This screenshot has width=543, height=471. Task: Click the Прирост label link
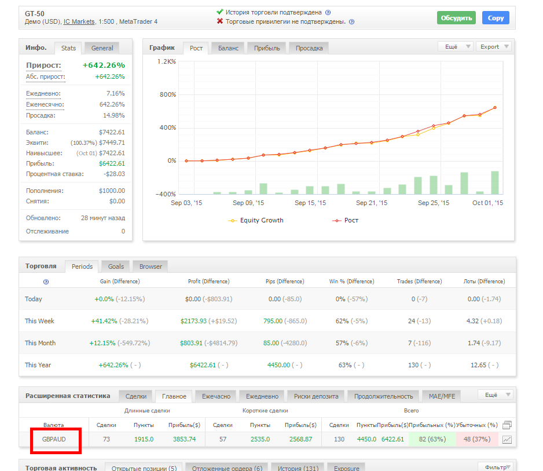[x=43, y=65]
